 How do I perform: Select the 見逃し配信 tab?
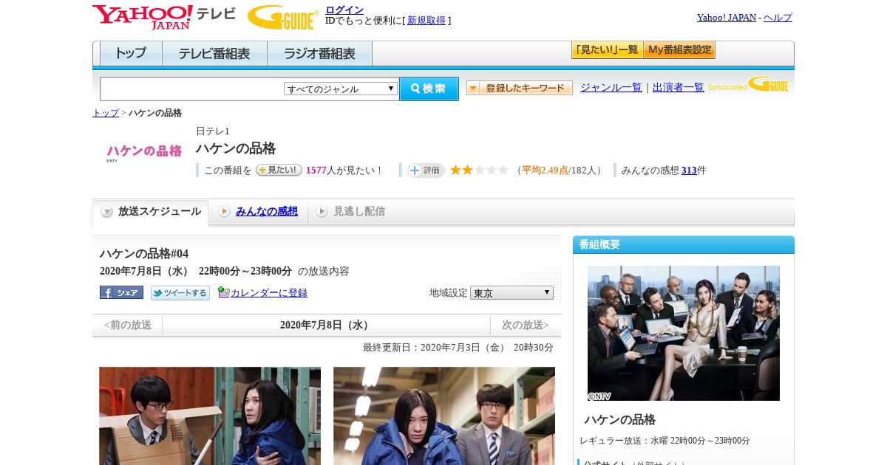pos(359,212)
